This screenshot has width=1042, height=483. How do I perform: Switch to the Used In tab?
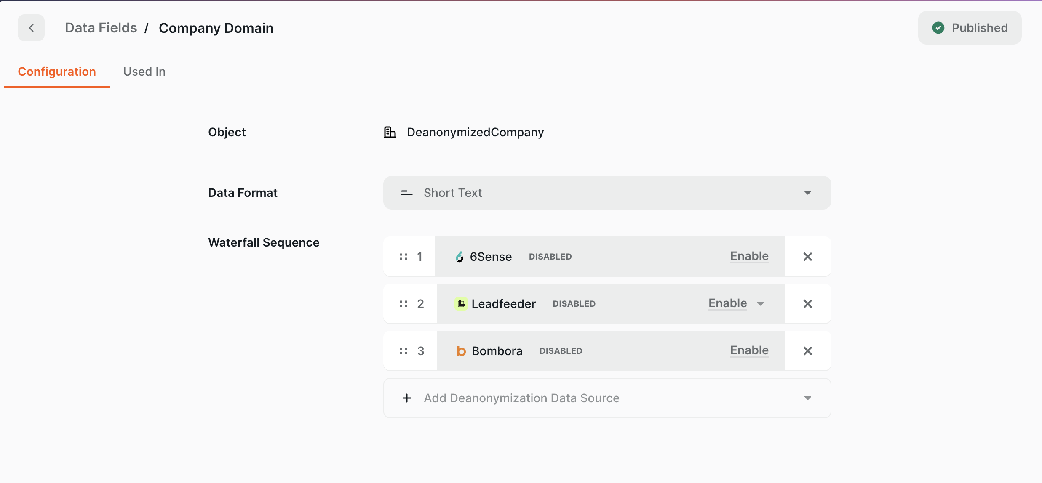[x=144, y=72]
